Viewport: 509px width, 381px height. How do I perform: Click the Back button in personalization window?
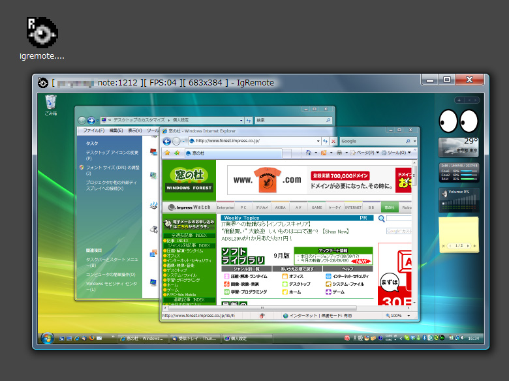pos(82,121)
